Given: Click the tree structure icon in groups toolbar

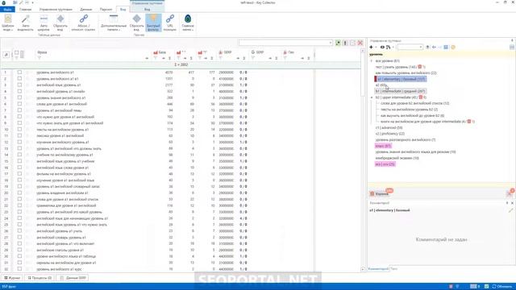Looking at the screenshot, I should click(x=389, y=47).
